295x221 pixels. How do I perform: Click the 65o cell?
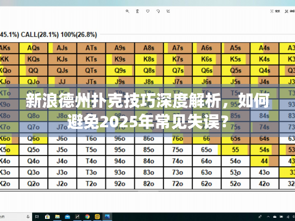point(207,149)
